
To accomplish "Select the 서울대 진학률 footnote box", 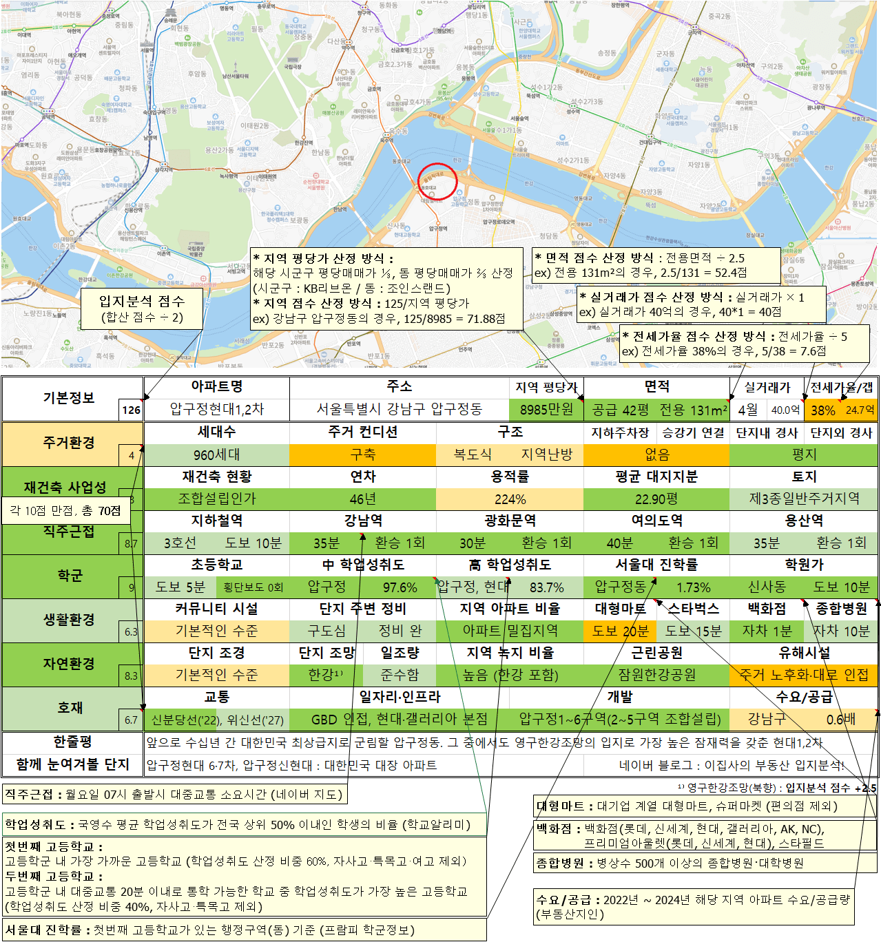I will pyautogui.click(x=245, y=930).
